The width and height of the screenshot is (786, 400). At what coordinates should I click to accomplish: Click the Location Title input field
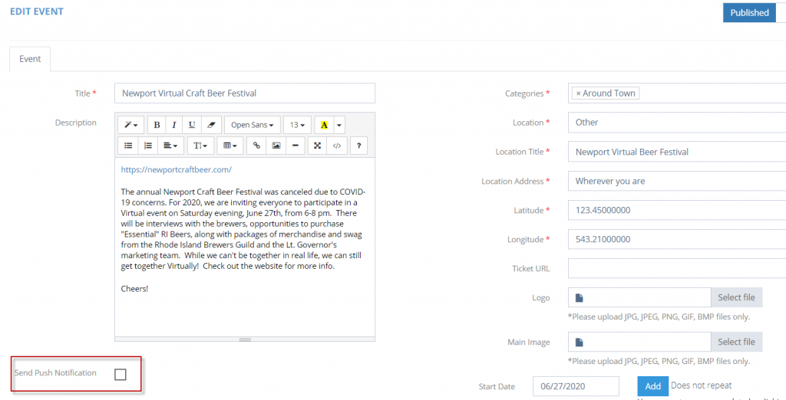(x=677, y=152)
